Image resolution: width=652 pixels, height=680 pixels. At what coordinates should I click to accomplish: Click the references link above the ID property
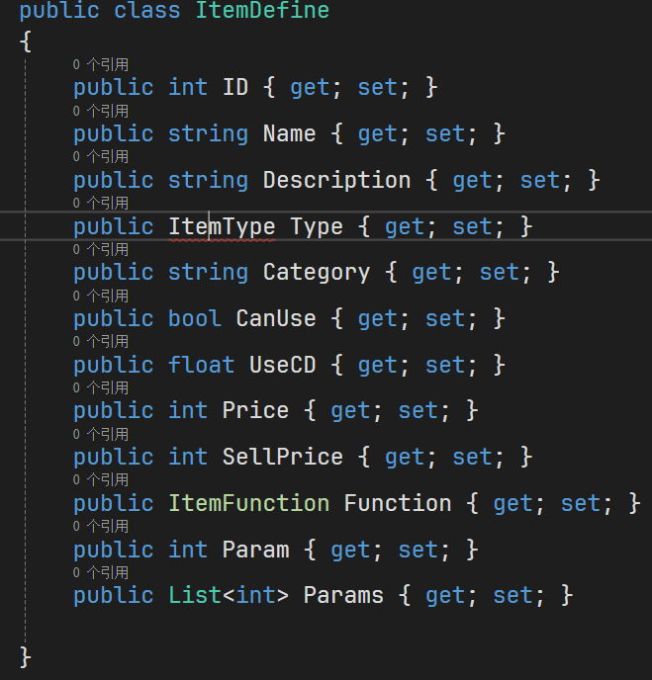pos(100,65)
